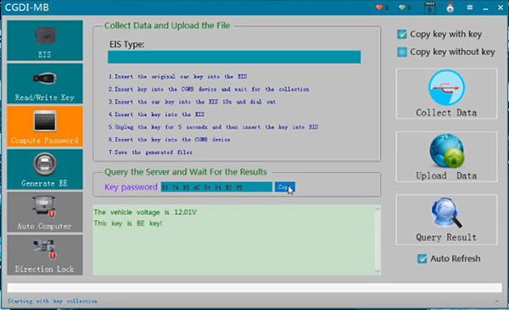This screenshot has width=509, height=310.
Task: Click step 4 insert key into EIS text
Action: pyautogui.click(x=156, y=114)
